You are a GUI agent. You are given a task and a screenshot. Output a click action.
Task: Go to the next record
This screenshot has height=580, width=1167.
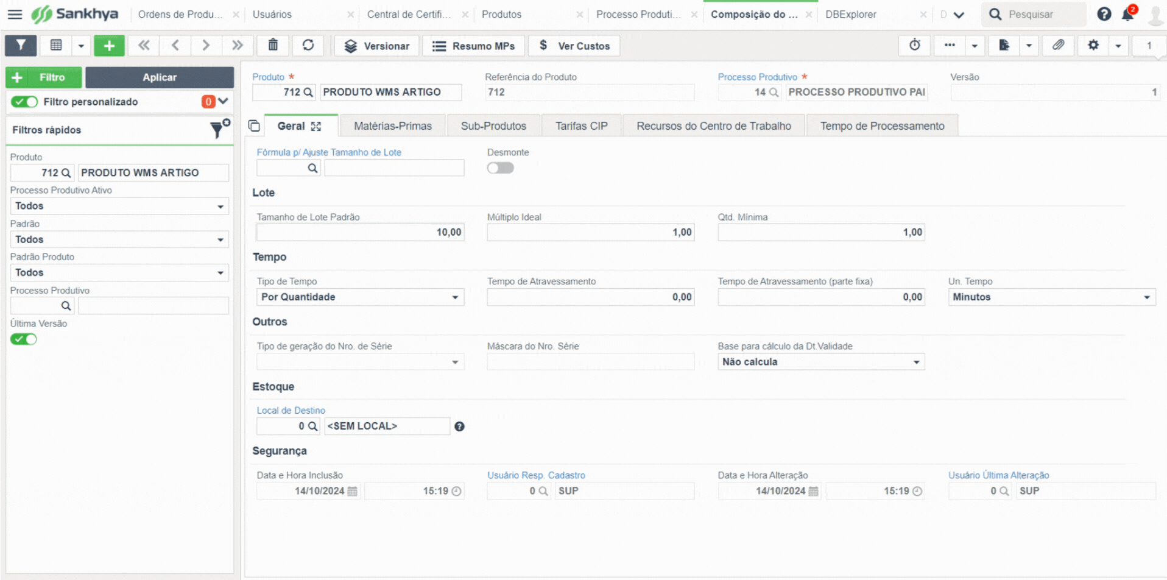[x=206, y=45]
